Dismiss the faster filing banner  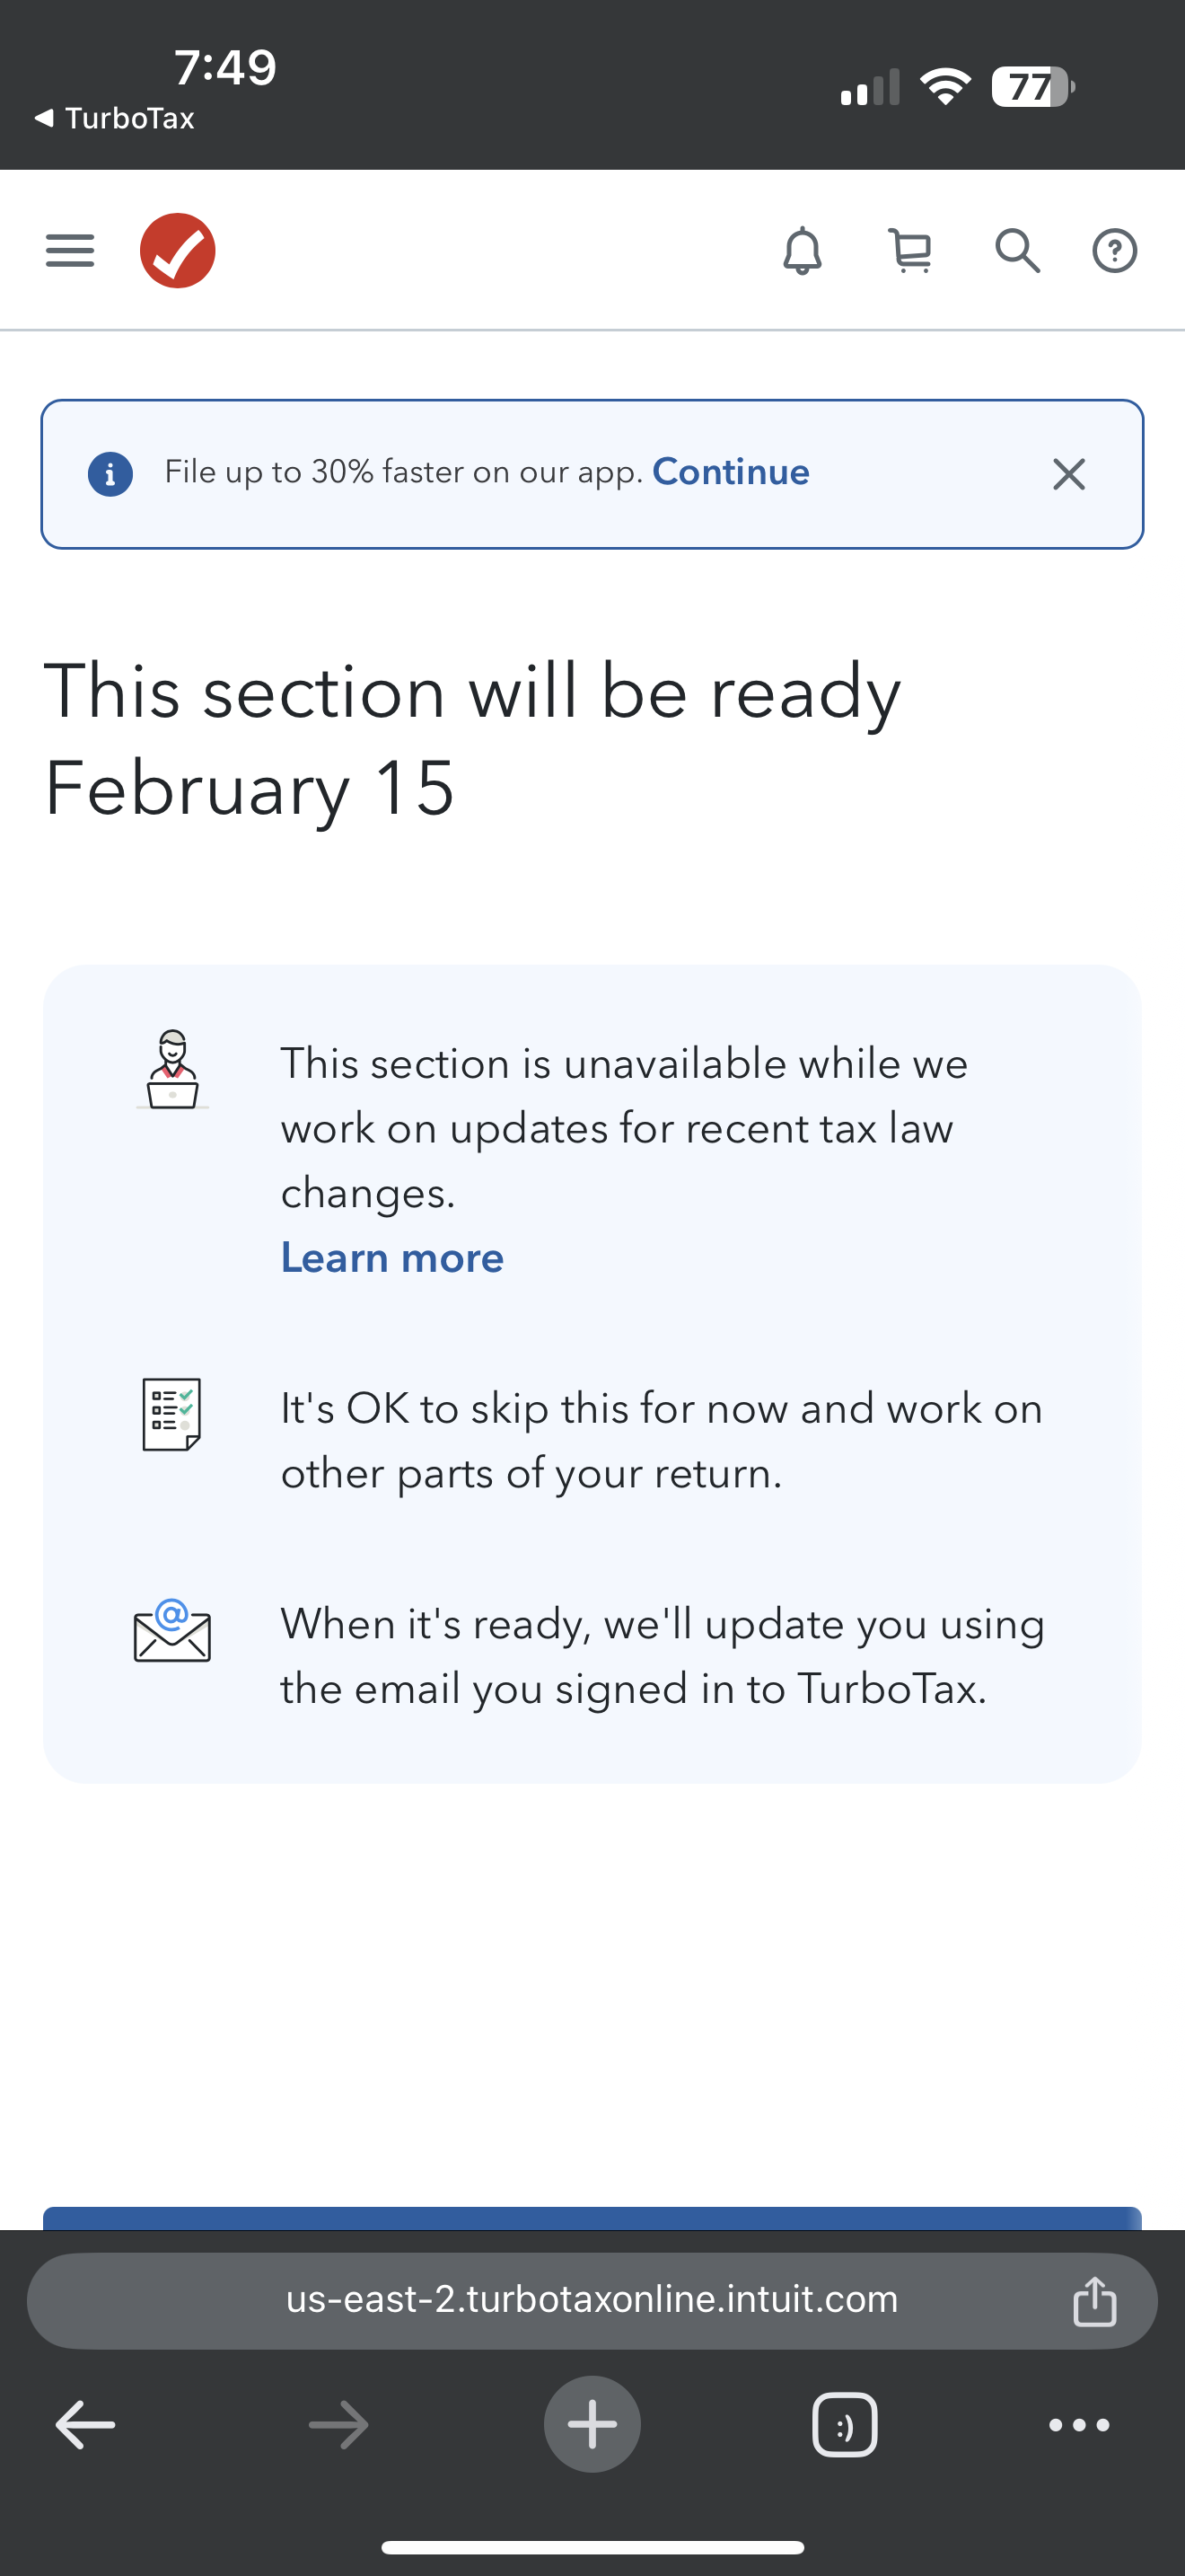1068,474
